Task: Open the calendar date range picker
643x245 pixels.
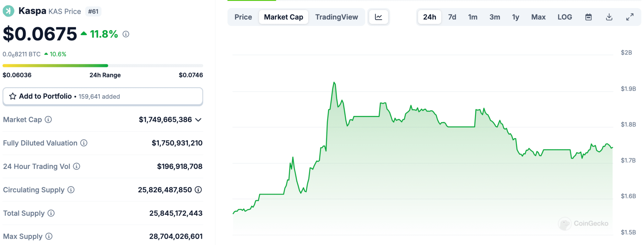Action: [x=588, y=17]
